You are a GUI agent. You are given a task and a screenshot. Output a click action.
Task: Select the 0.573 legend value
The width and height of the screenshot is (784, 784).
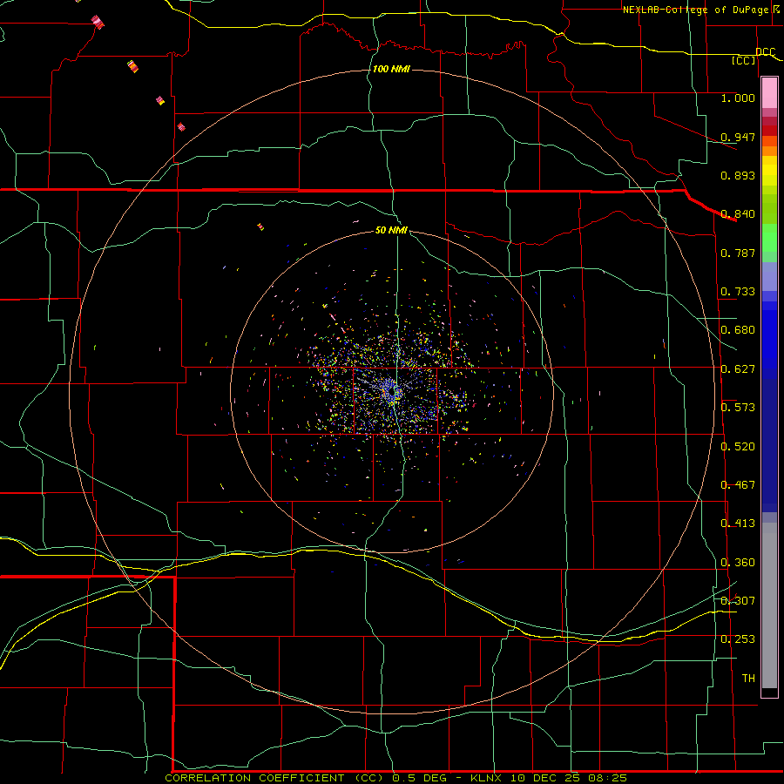click(738, 408)
